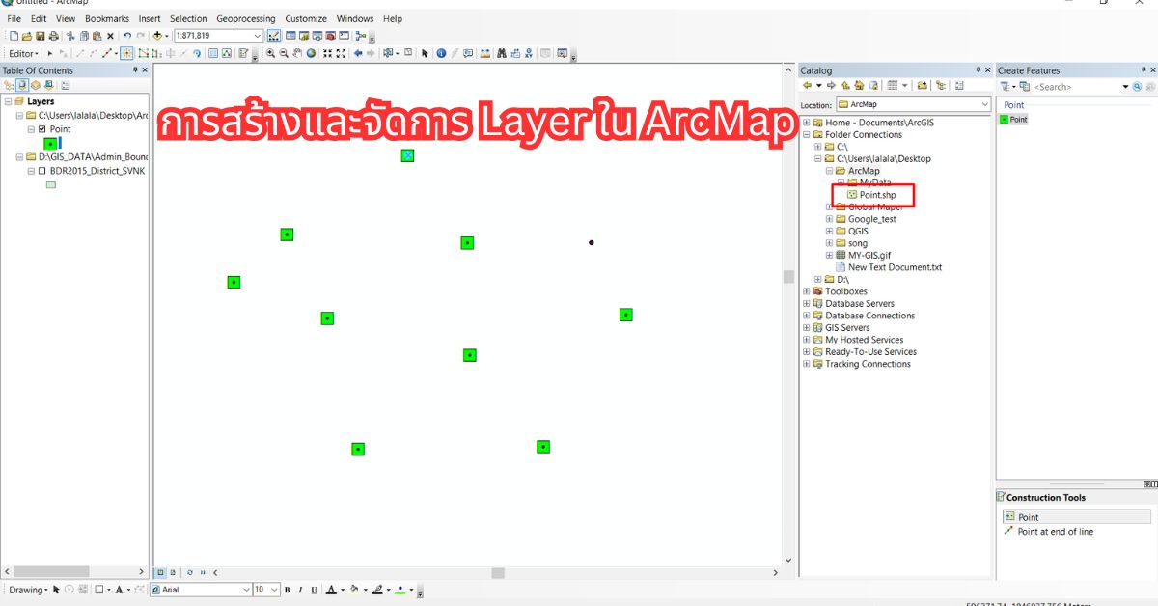Check the BDR2015_District_SVNK layer checkbox
Viewport: 1158px width, 606px height.
coord(42,171)
